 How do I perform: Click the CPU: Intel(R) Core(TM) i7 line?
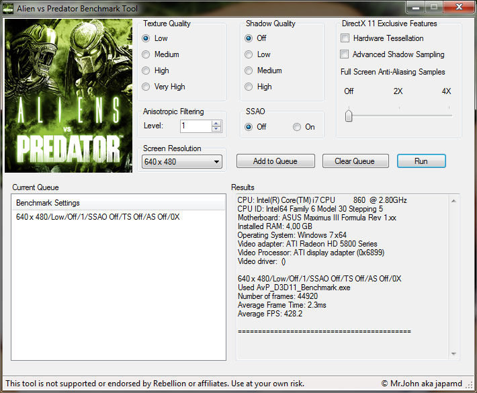click(x=322, y=200)
